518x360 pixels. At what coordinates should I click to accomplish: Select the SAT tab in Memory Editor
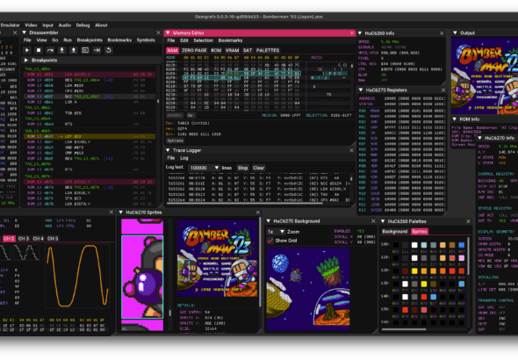(x=248, y=50)
